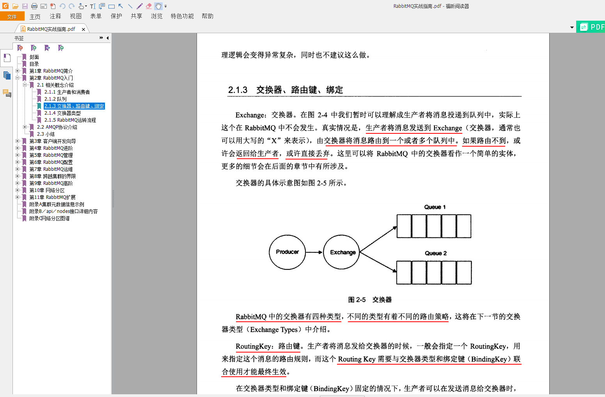Image resolution: width=605 pixels, height=397 pixels.
Task: Open bookmark 附录A集群元数据信息示例
Action: 57,204
